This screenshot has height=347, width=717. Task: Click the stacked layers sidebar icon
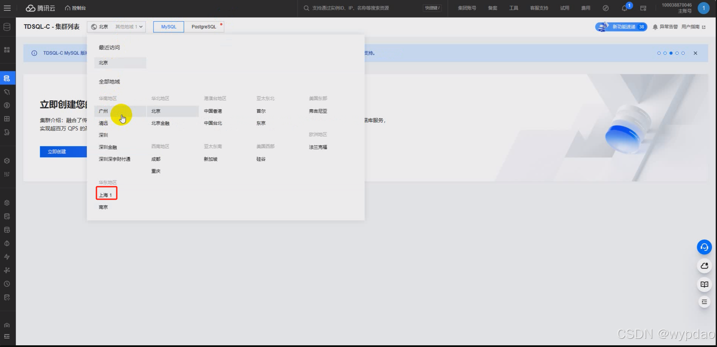(7, 203)
